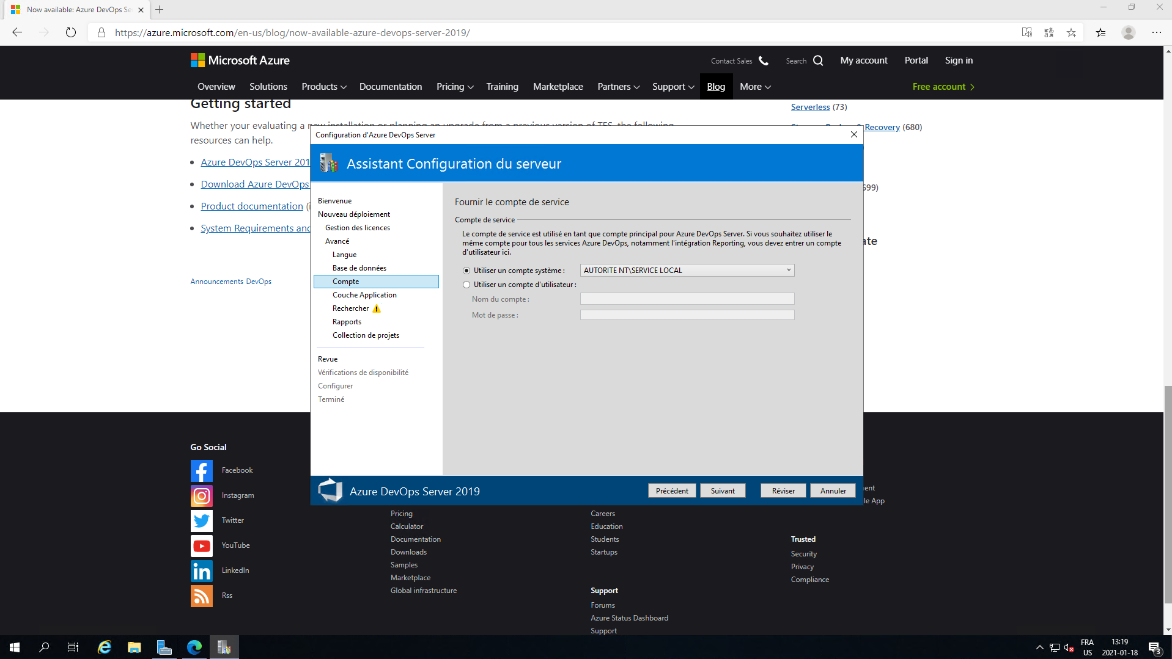Viewport: 1172px width, 659px height.
Task: Click the Twitter bird icon
Action: (x=201, y=520)
